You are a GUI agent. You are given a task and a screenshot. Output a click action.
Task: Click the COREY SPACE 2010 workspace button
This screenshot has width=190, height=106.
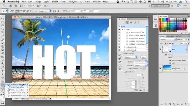click(x=160, y=6)
